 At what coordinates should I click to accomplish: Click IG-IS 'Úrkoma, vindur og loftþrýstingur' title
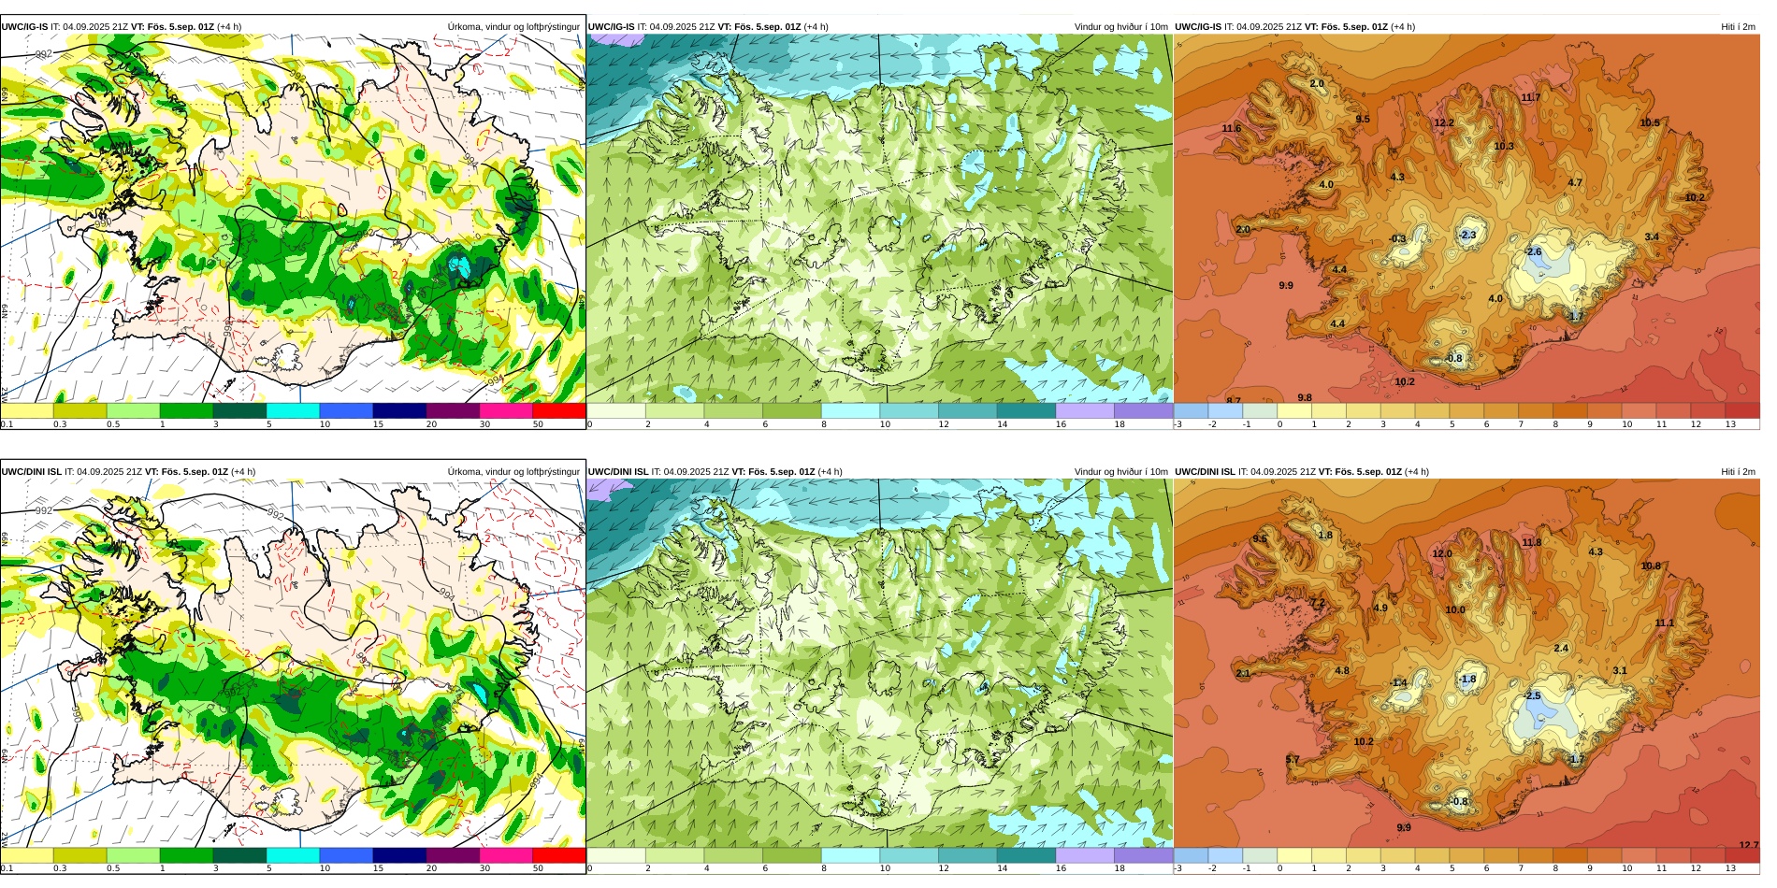pyautogui.click(x=513, y=27)
